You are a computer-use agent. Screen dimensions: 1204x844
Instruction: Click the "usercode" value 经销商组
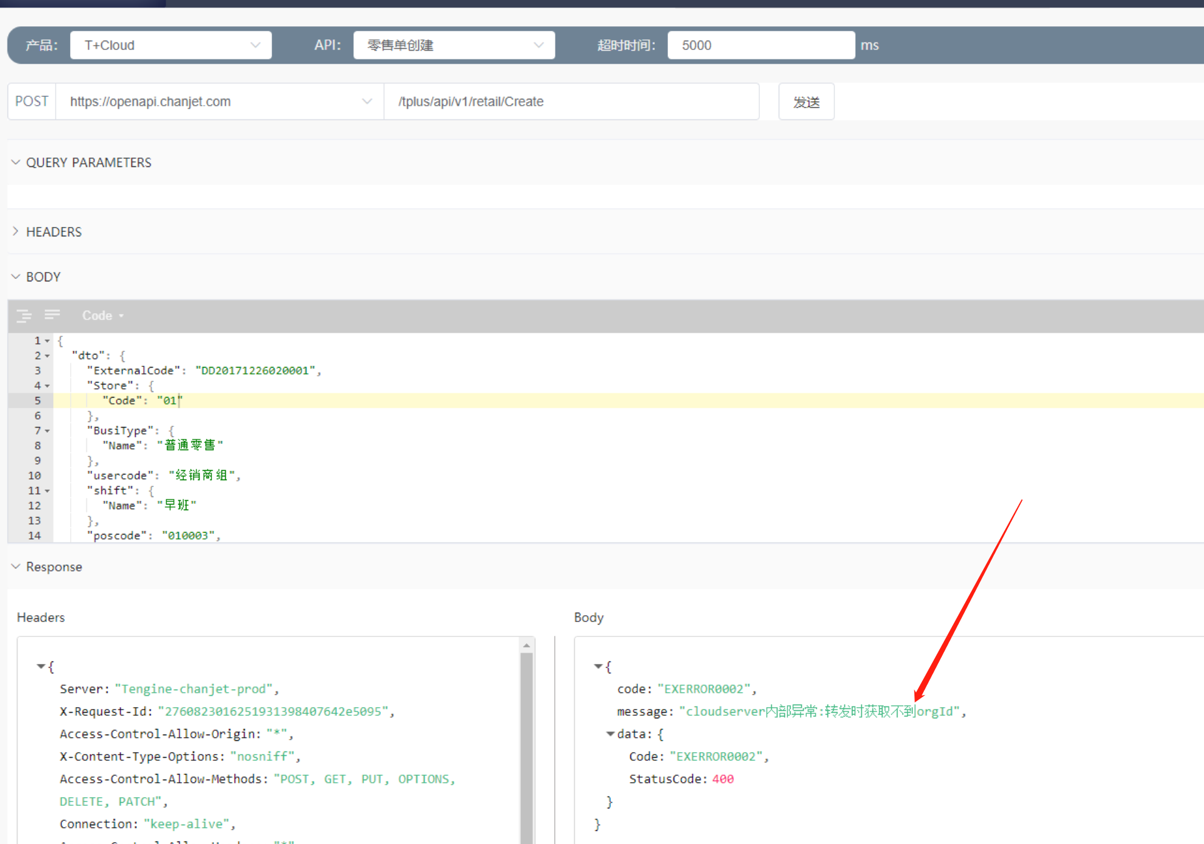[x=202, y=475]
